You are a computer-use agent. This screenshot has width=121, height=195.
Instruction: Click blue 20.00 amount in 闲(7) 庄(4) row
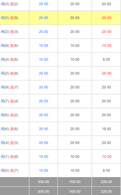click(x=44, y=101)
